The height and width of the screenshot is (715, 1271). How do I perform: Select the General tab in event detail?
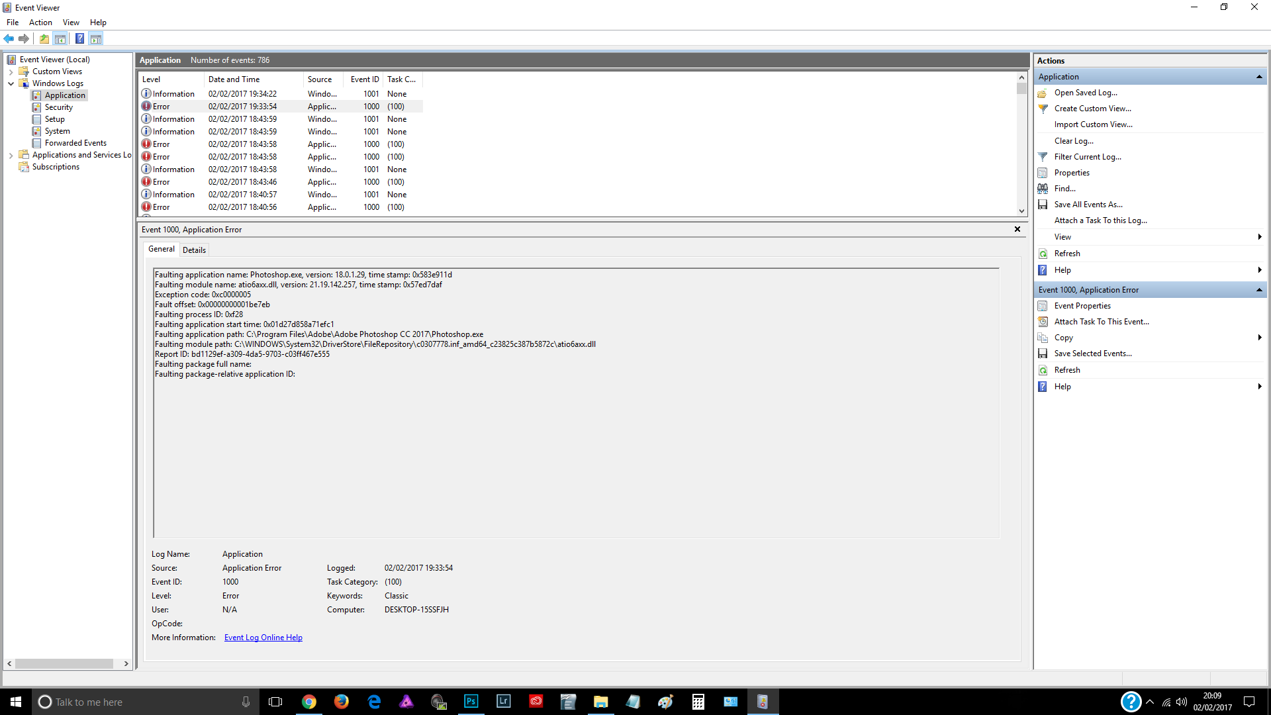point(161,250)
